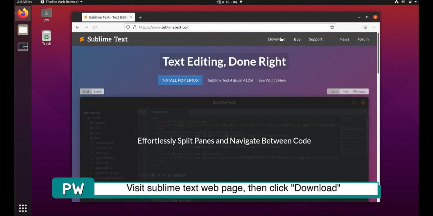Select Linux platform preview

pyautogui.click(x=334, y=91)
